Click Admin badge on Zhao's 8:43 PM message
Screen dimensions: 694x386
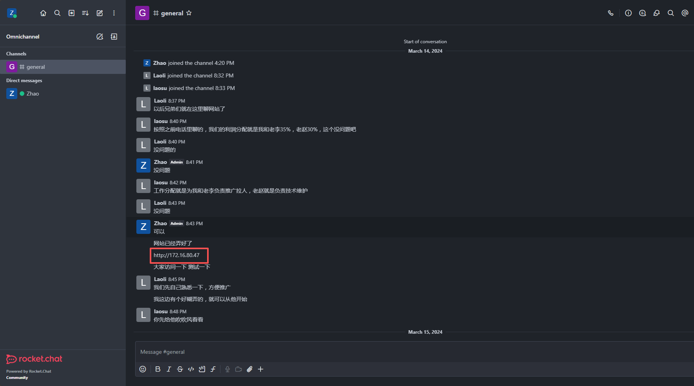click(177, 224)
